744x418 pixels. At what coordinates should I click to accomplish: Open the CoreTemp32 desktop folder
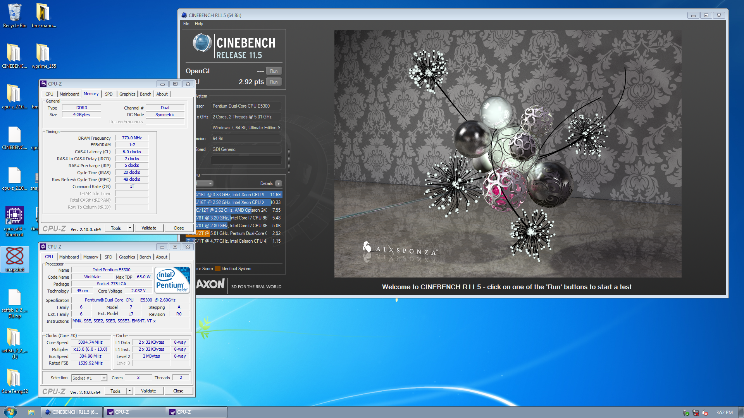15,381
